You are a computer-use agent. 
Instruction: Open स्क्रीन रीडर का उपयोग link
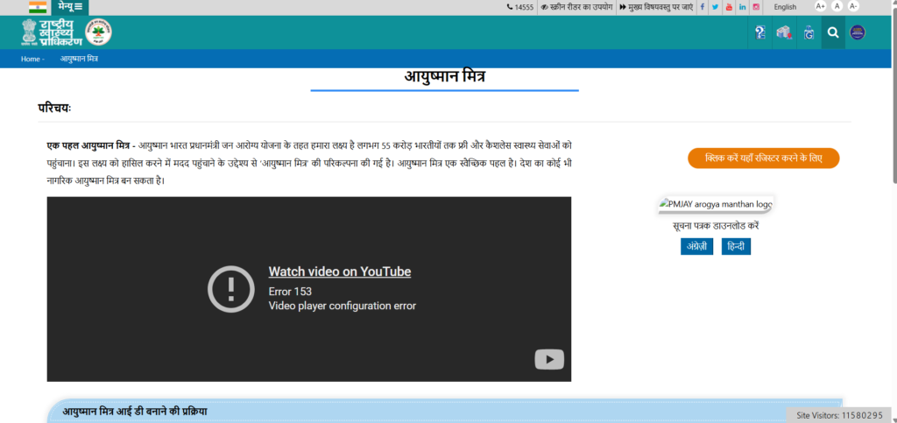[x=576, y=7]
